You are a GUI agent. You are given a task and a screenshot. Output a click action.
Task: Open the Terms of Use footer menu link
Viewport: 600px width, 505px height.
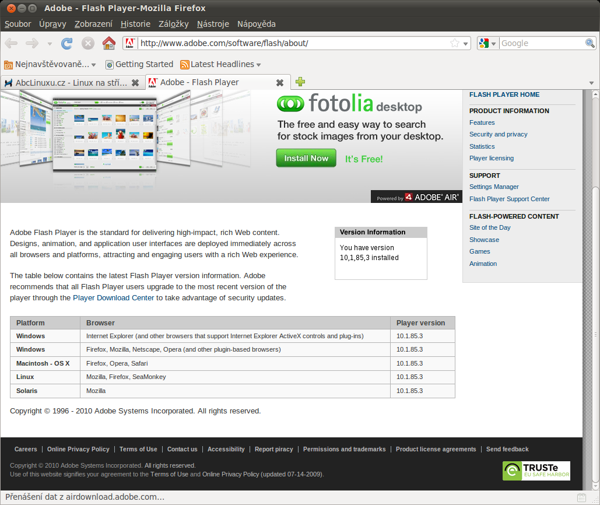pos(138,449)
